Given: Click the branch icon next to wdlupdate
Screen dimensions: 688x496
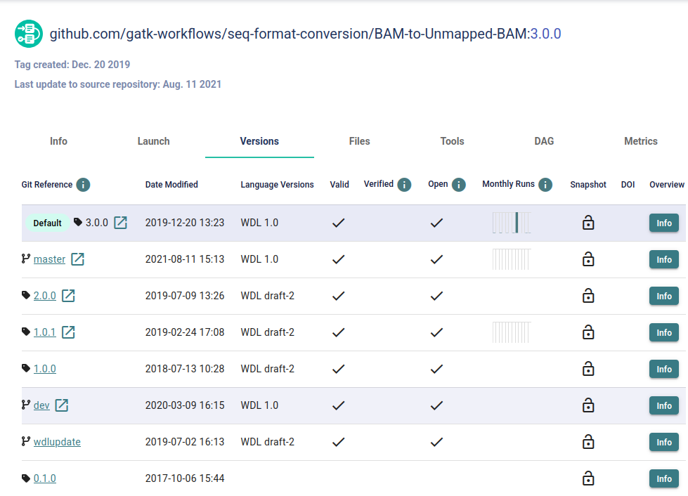Looking at the screenshot, I should tap(26, 442).
